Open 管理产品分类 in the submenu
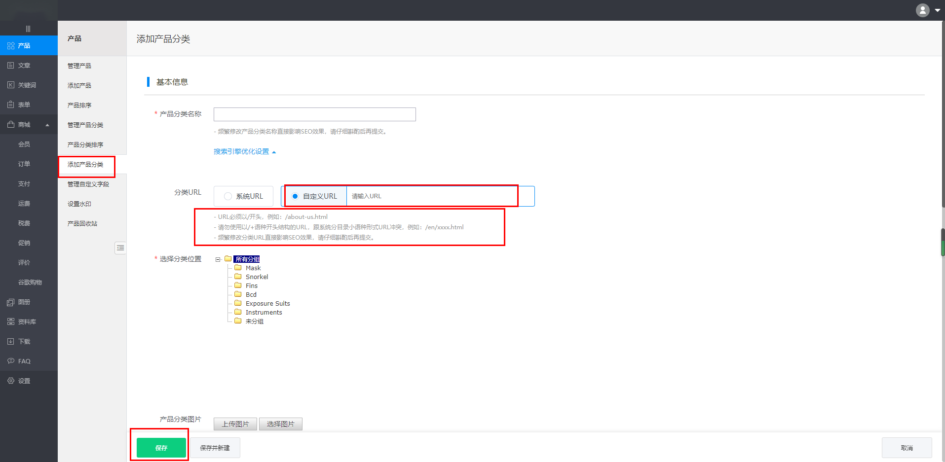945x462 pixels. [x=85, y=125]
